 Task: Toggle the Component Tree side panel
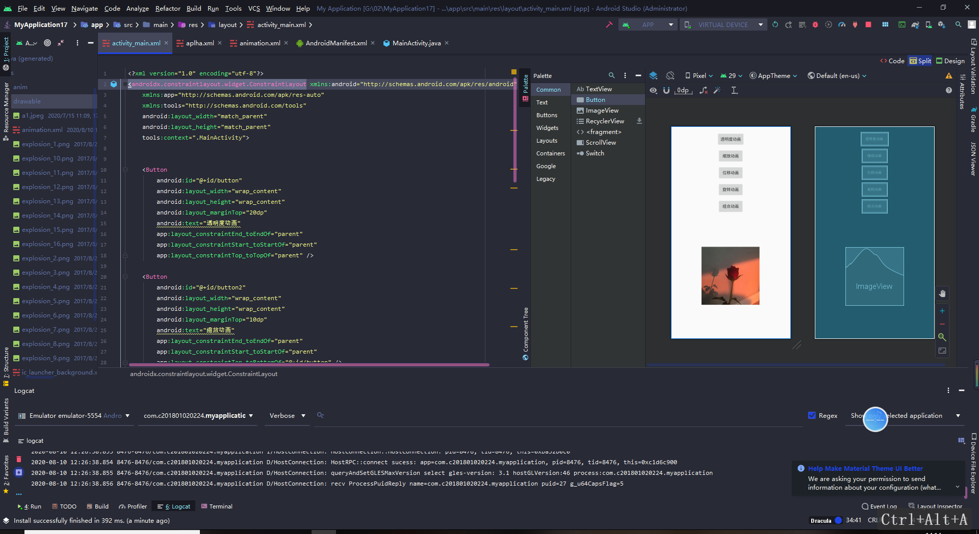(526, 333)
